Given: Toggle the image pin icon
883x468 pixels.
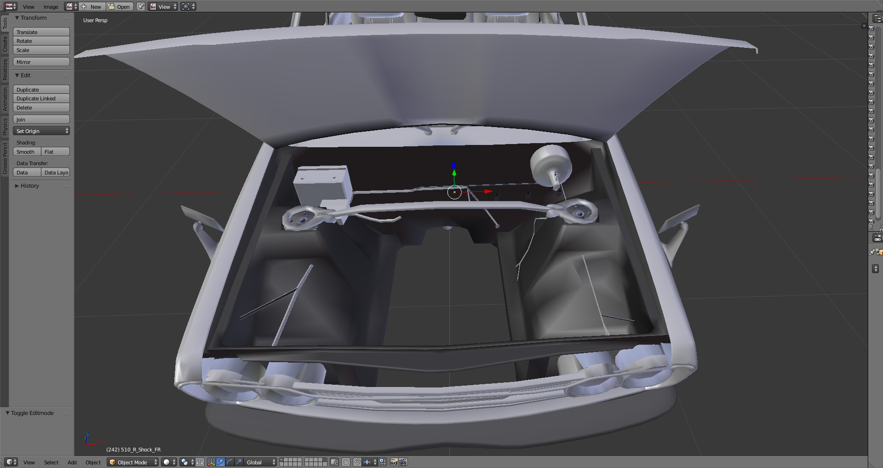Looking at the screenshot, I should [x=141, y=6].
